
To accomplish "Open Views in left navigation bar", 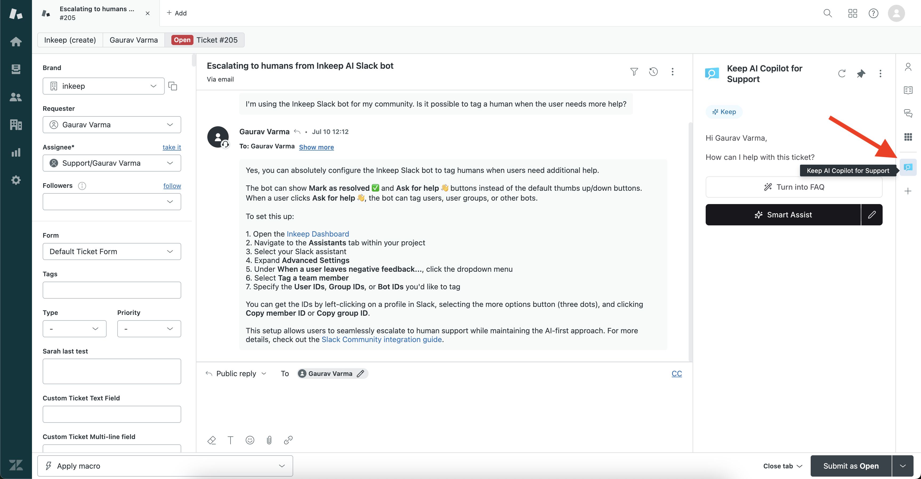I will pyautogui.click(x=16, y=69).
